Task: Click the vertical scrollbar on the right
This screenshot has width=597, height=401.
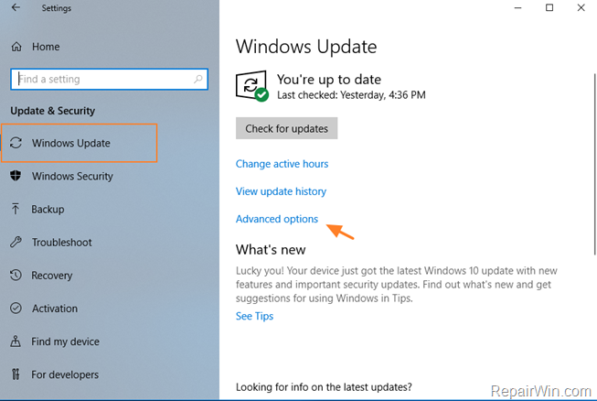Action: tap(594, 164)
